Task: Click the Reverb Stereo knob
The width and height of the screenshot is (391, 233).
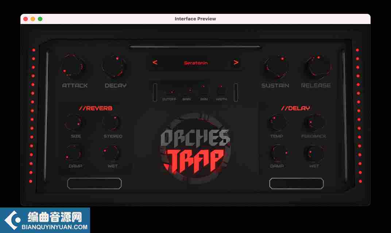Action: click(112, 122)
